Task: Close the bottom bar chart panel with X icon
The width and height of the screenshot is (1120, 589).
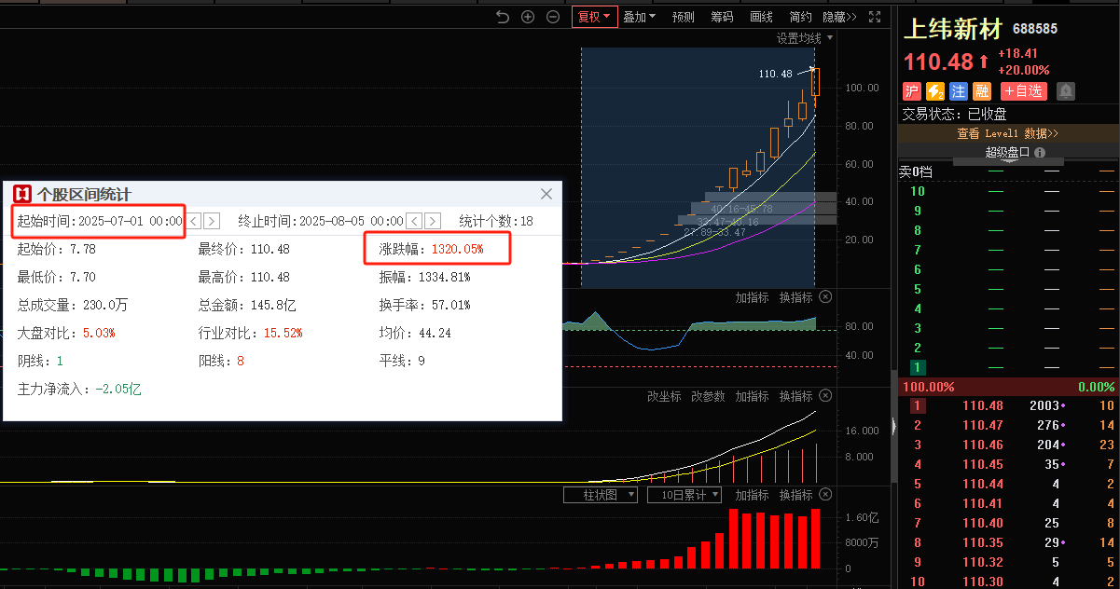Action: 825,495
